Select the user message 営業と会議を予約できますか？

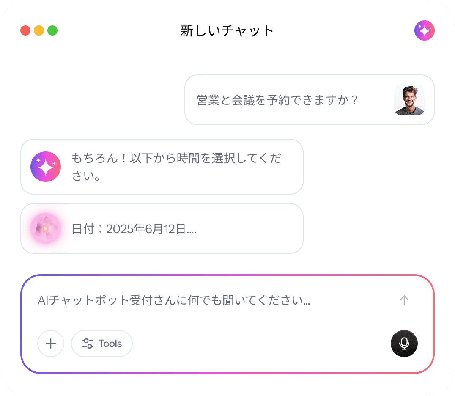click(x=278, y=100)
